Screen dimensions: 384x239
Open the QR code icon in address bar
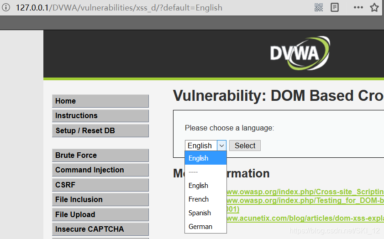tap(319, 8)
